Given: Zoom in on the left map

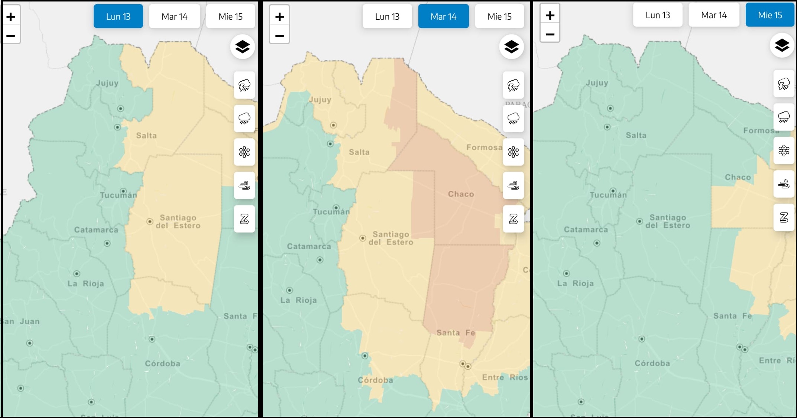Looking at the screenshot, I should (11, 17).
